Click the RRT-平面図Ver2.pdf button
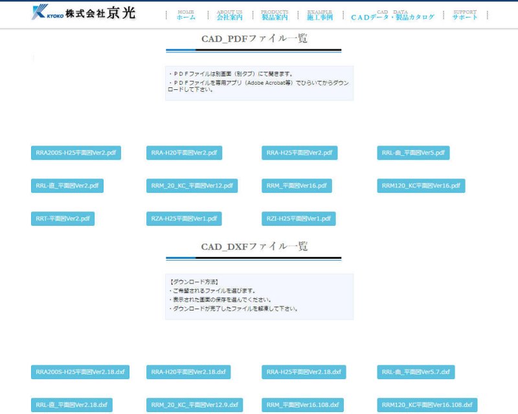Viewport: 518px width, 414px height. pos(63,219)
